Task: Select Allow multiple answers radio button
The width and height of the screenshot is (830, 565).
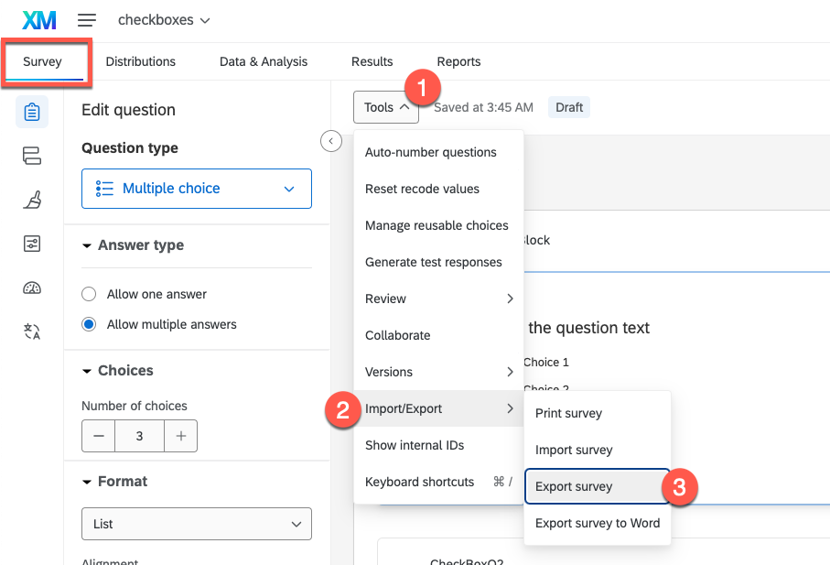Action: point(89,324)
